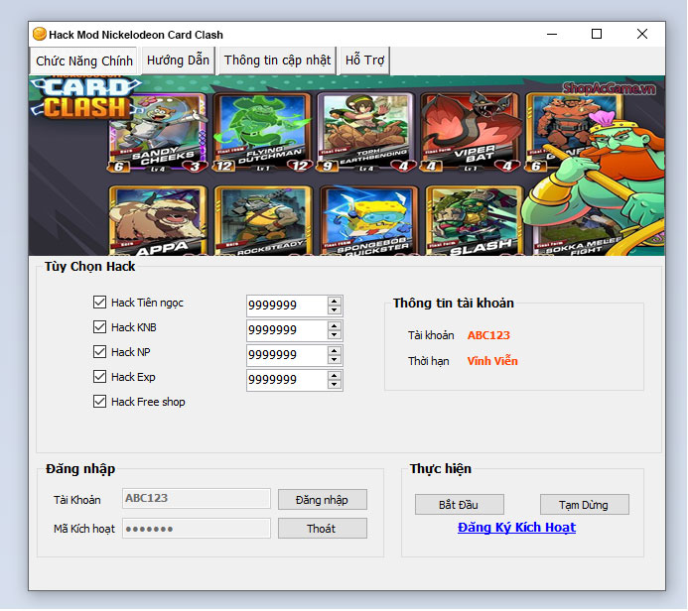Start the hack with Bắt Đầu
Viewport: 688px width, 611px height.
(459, 505)
